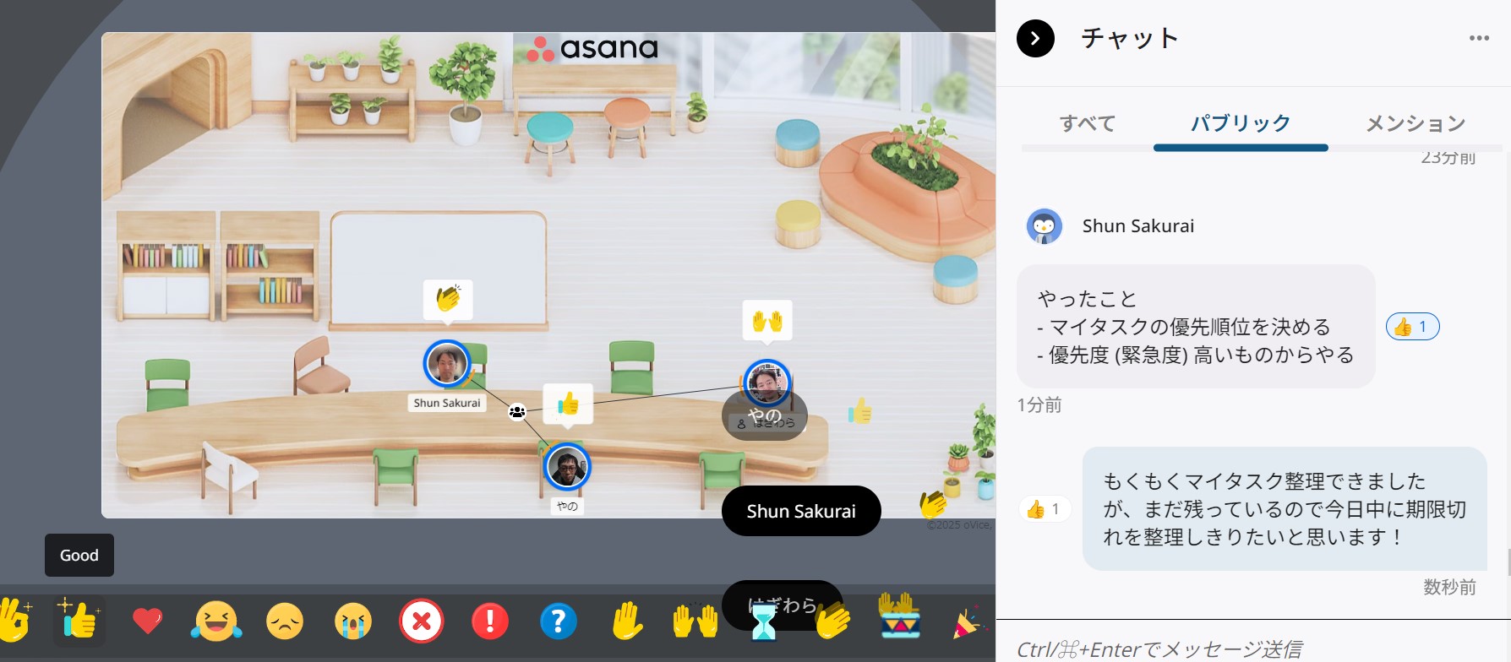Raise a single hand reaction
This screenshot has height=662, width=1511.
627,621
